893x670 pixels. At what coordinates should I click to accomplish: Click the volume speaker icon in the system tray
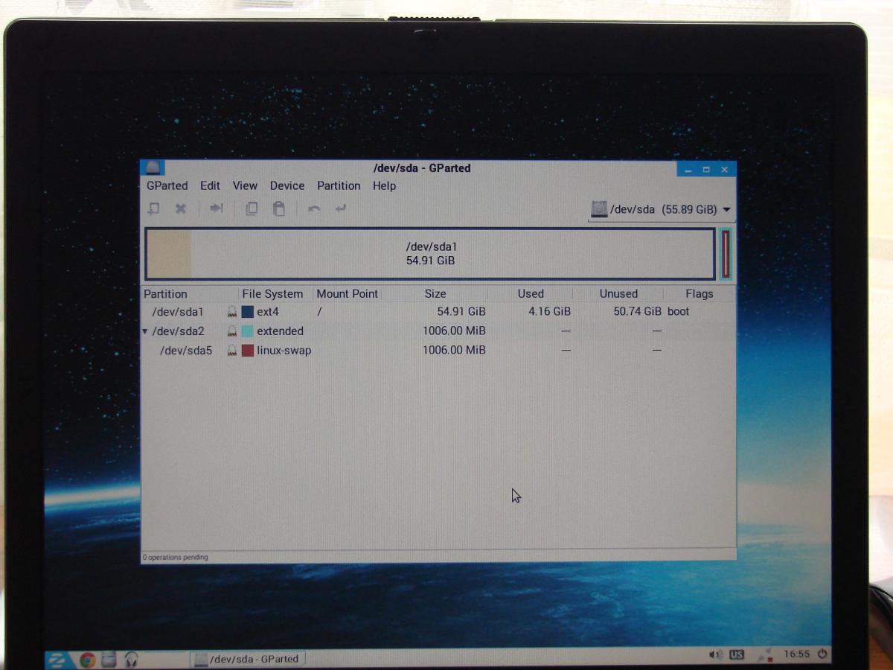coord(716,654)
